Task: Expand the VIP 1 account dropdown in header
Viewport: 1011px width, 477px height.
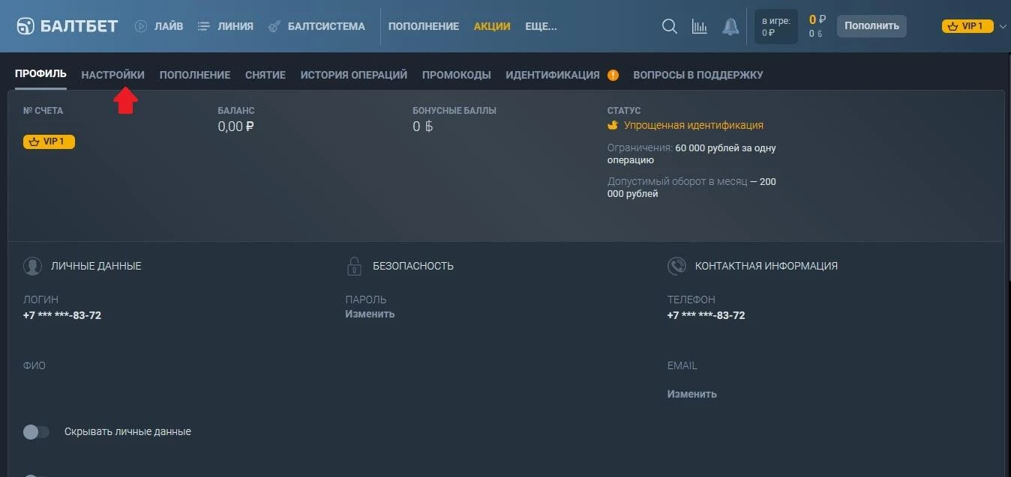Action: click(1004, 26)
